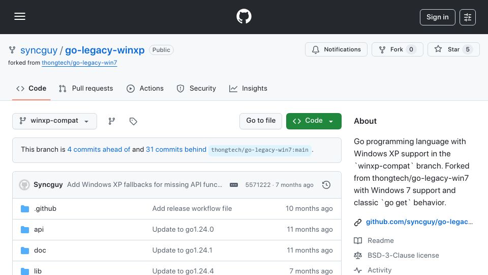Click folder icon beside api
This screenshot has width=488, height=275.
coord(25,230)
